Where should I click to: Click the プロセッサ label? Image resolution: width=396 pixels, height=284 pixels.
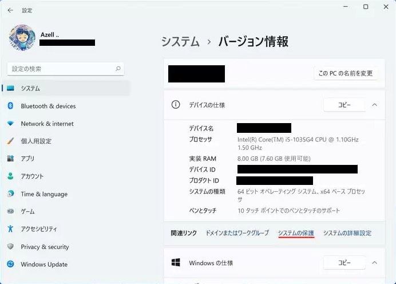click(200, 139)
